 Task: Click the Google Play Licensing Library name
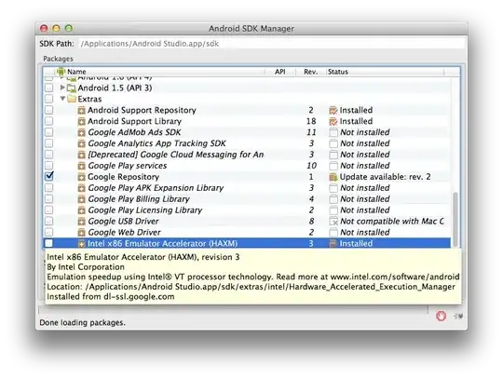145,210
